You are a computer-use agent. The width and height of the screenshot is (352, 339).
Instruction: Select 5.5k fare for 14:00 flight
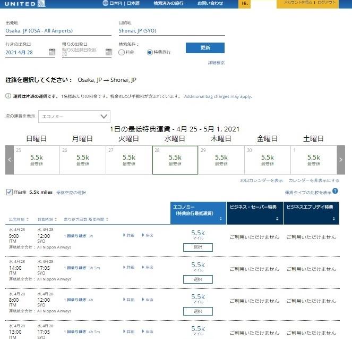198,279
